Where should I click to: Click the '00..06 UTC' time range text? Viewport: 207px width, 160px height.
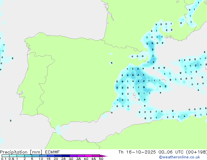tap(171, 152)
